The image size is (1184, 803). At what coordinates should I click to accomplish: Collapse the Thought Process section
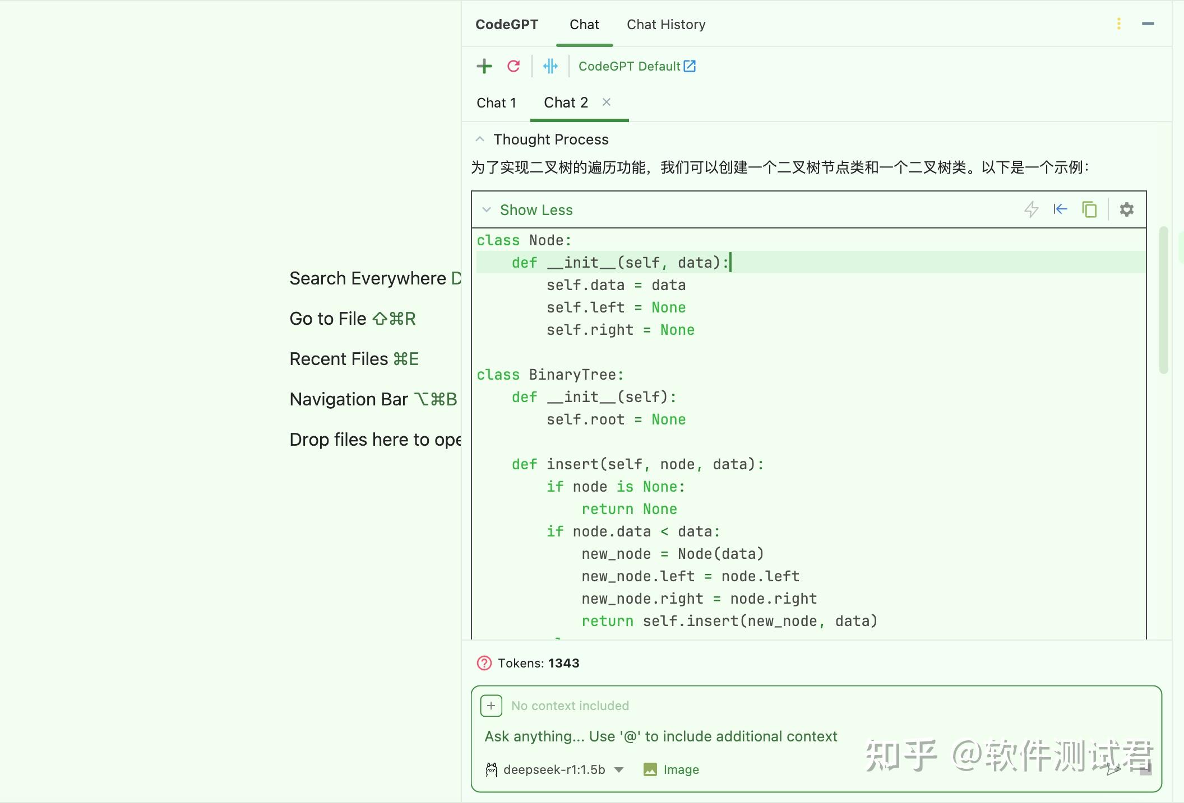[479, 139]
